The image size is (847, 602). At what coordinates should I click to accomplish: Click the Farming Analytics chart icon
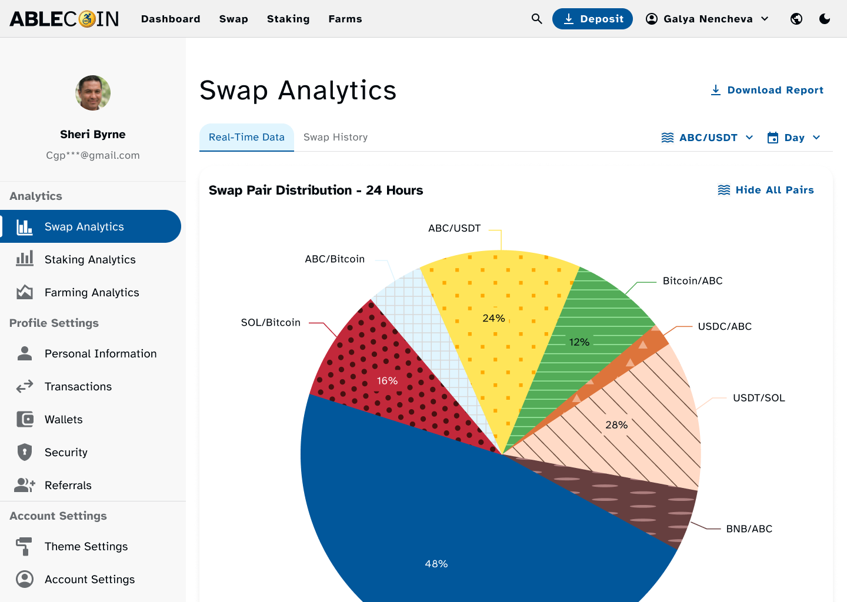(25, 292)
